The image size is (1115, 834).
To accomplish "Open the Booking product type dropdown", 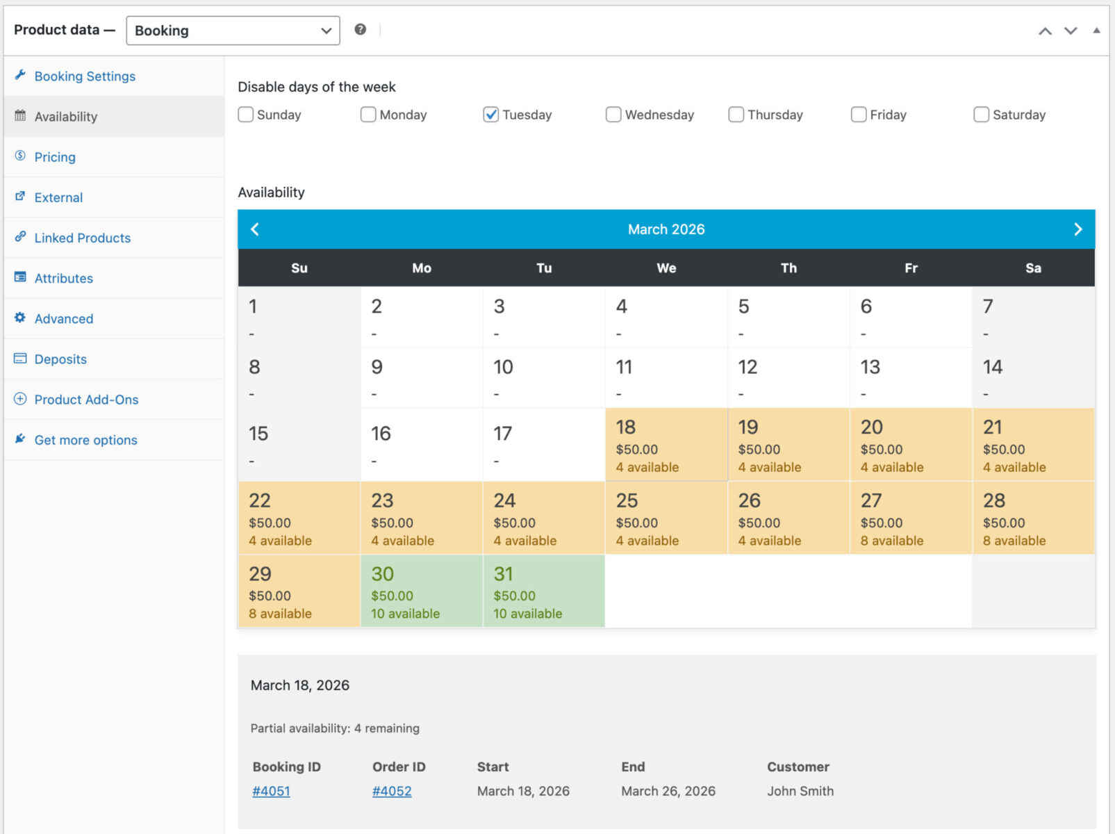I will (232, 30).
